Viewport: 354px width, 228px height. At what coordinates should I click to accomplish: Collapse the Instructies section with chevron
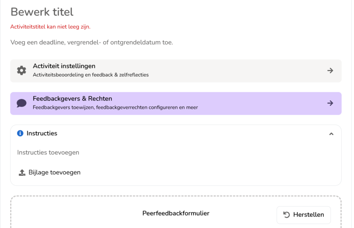331,134
